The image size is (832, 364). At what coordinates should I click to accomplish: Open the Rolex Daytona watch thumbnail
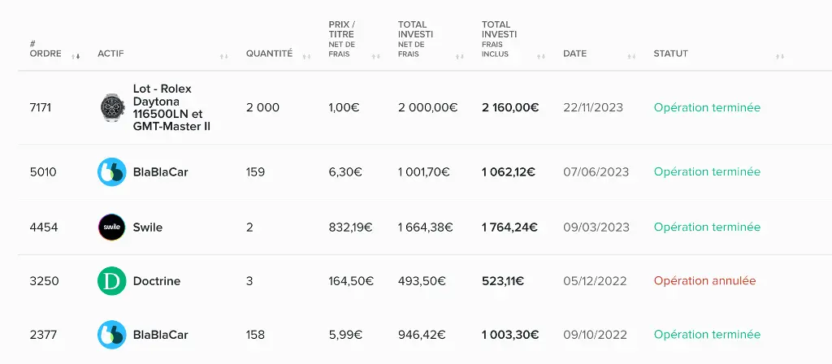tap(112, 108)
